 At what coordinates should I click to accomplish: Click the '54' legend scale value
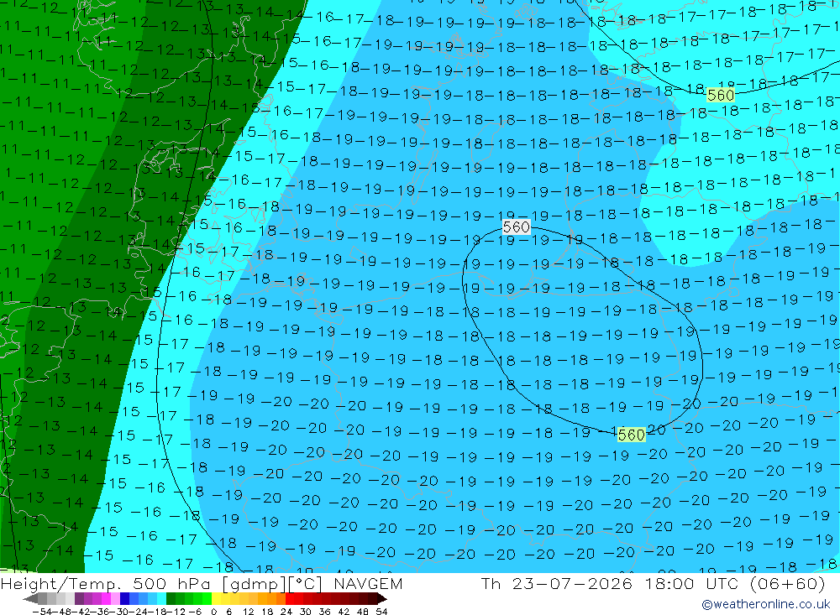tap(381, 612)
